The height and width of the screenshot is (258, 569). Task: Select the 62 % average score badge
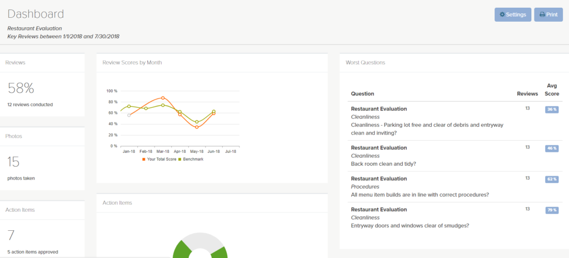pyautogui.click(x=551, y=180)
